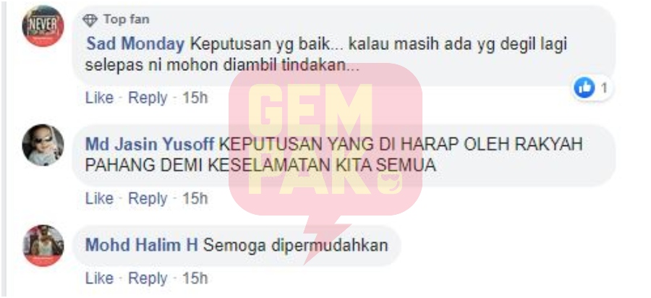
Task: Click the Top fan diamond badge icon
Action: (90, 20)
